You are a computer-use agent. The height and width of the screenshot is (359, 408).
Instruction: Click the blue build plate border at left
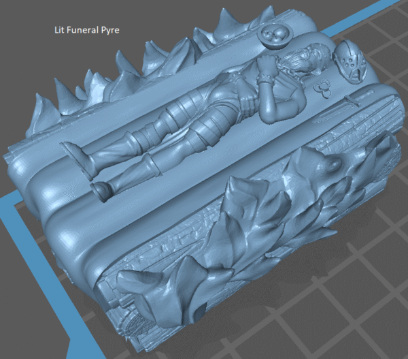coord(10,272)
